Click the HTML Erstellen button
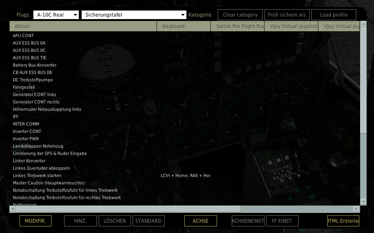The image size is (374, 233). [343, 221]
